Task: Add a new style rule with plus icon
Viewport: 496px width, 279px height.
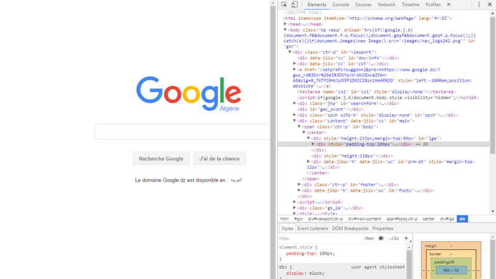Action: (x=406, y=238)
